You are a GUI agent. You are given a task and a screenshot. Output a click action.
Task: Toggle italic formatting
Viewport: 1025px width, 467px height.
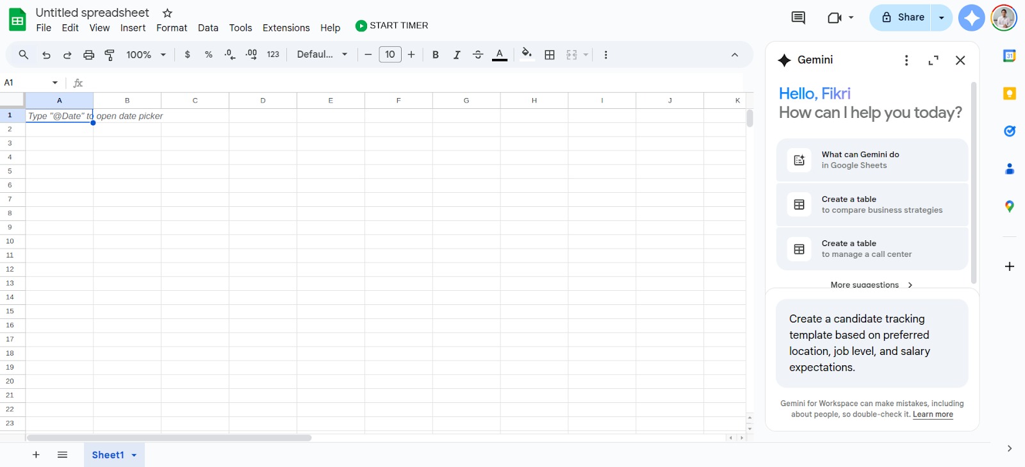457,55
